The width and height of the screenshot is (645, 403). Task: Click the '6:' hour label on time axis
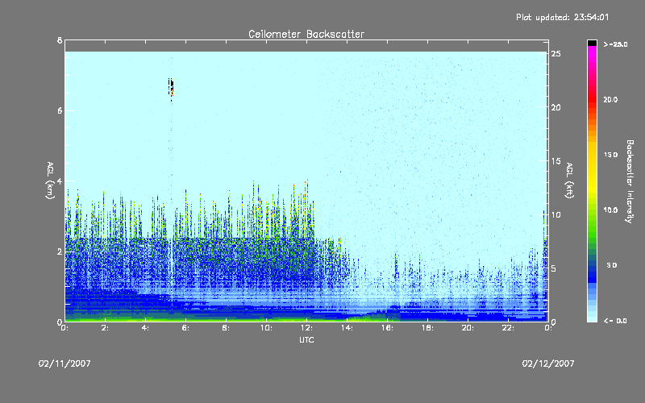185,328
